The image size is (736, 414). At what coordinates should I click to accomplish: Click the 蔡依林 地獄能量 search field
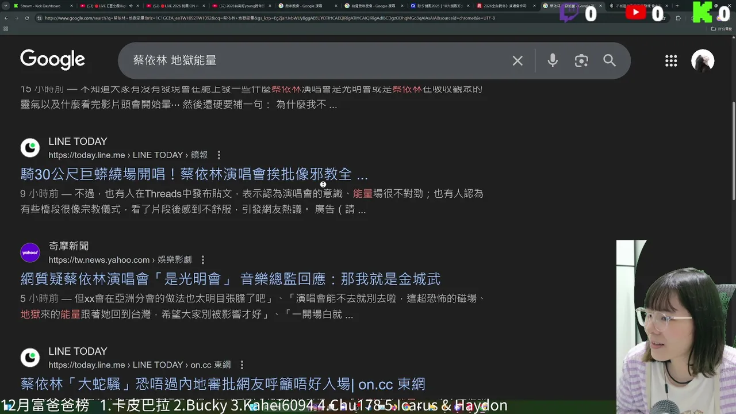316,60
